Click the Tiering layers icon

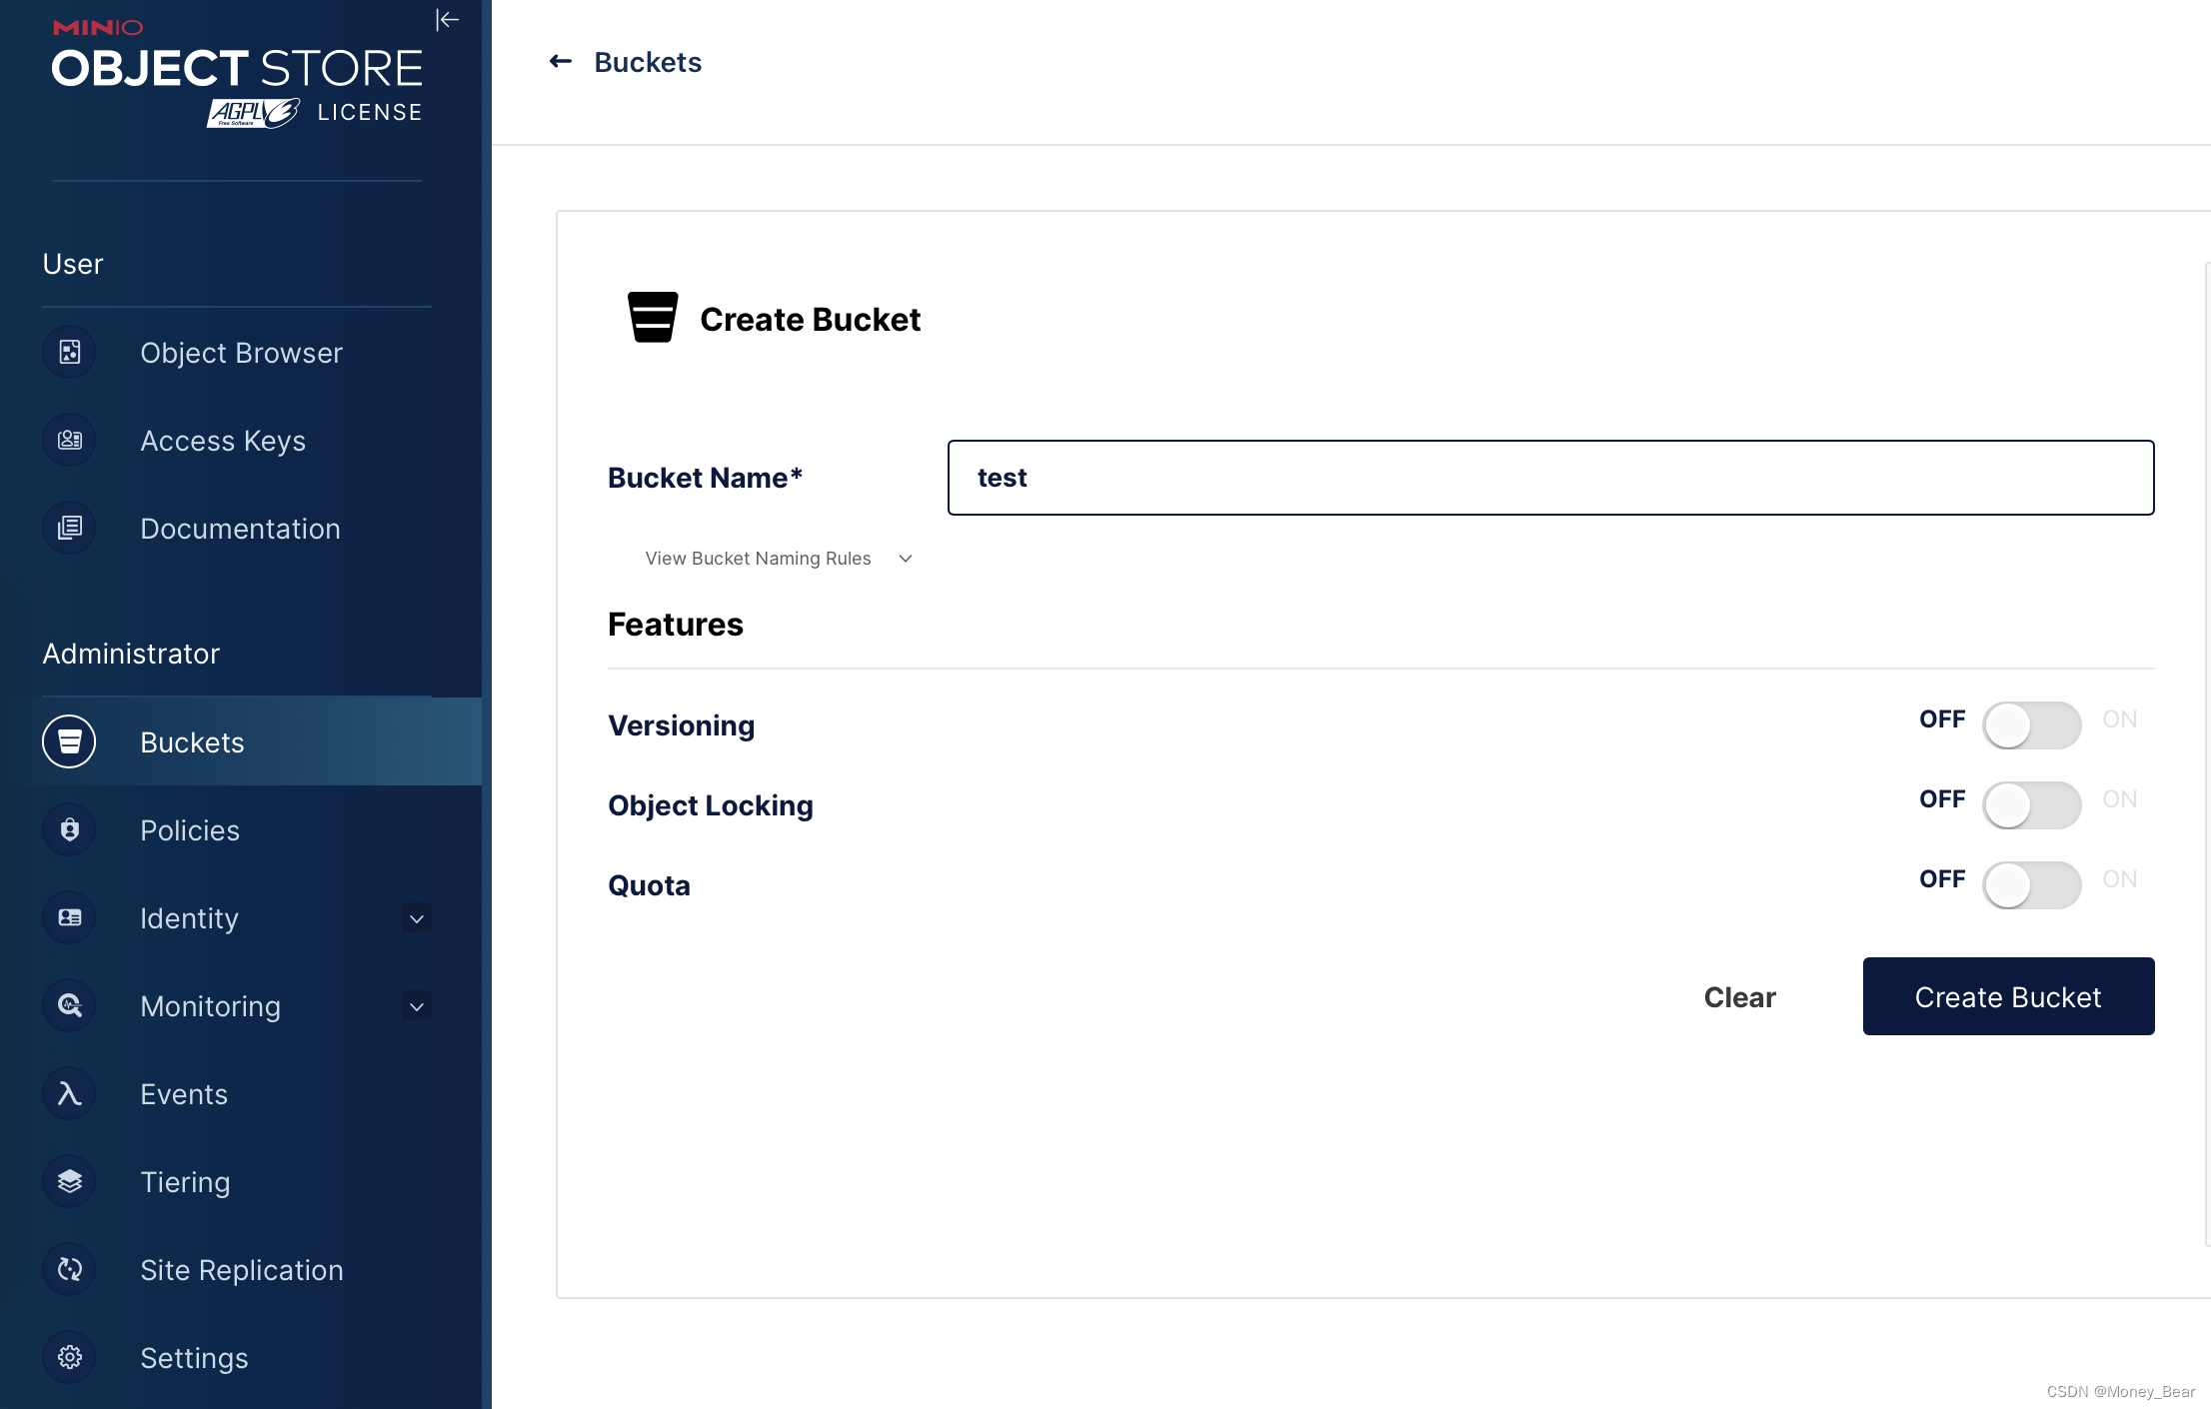click(x=69, y=1182)
